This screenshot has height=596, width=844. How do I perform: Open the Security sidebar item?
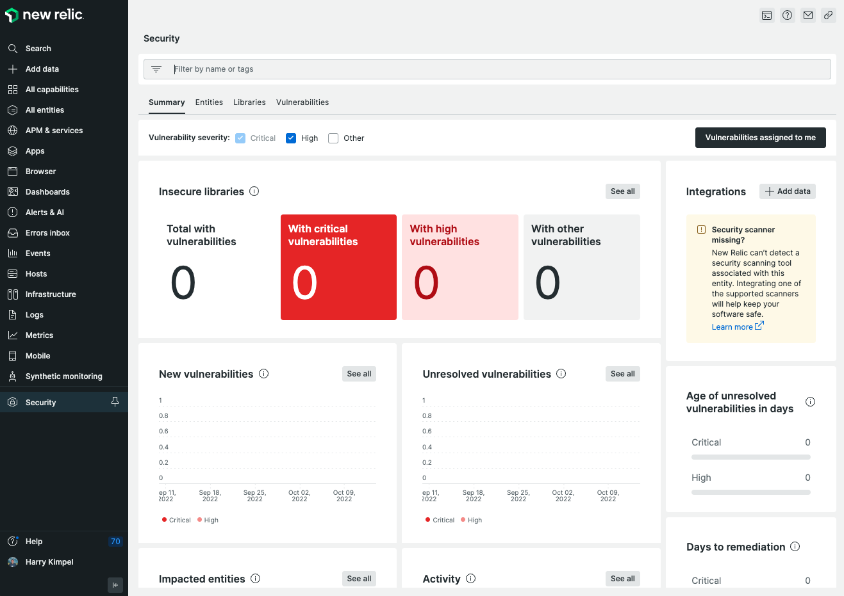pos(40,401)
